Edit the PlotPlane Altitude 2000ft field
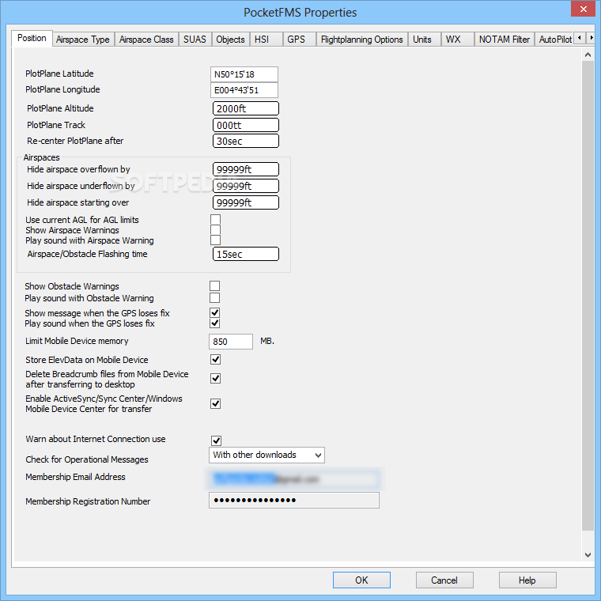Image resolution: width=601 pixels, height=601 pixels. point(246,108)
